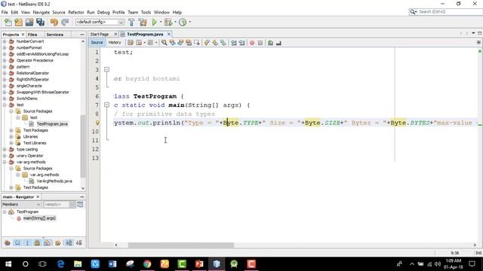Open File Explorer from the taskbar
This screenshot has height=271, width=483.
click(x=78, y=264)
